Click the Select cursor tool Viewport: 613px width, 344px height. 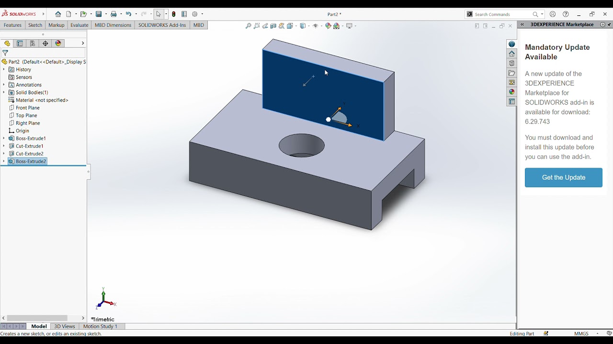pos(159,14)
